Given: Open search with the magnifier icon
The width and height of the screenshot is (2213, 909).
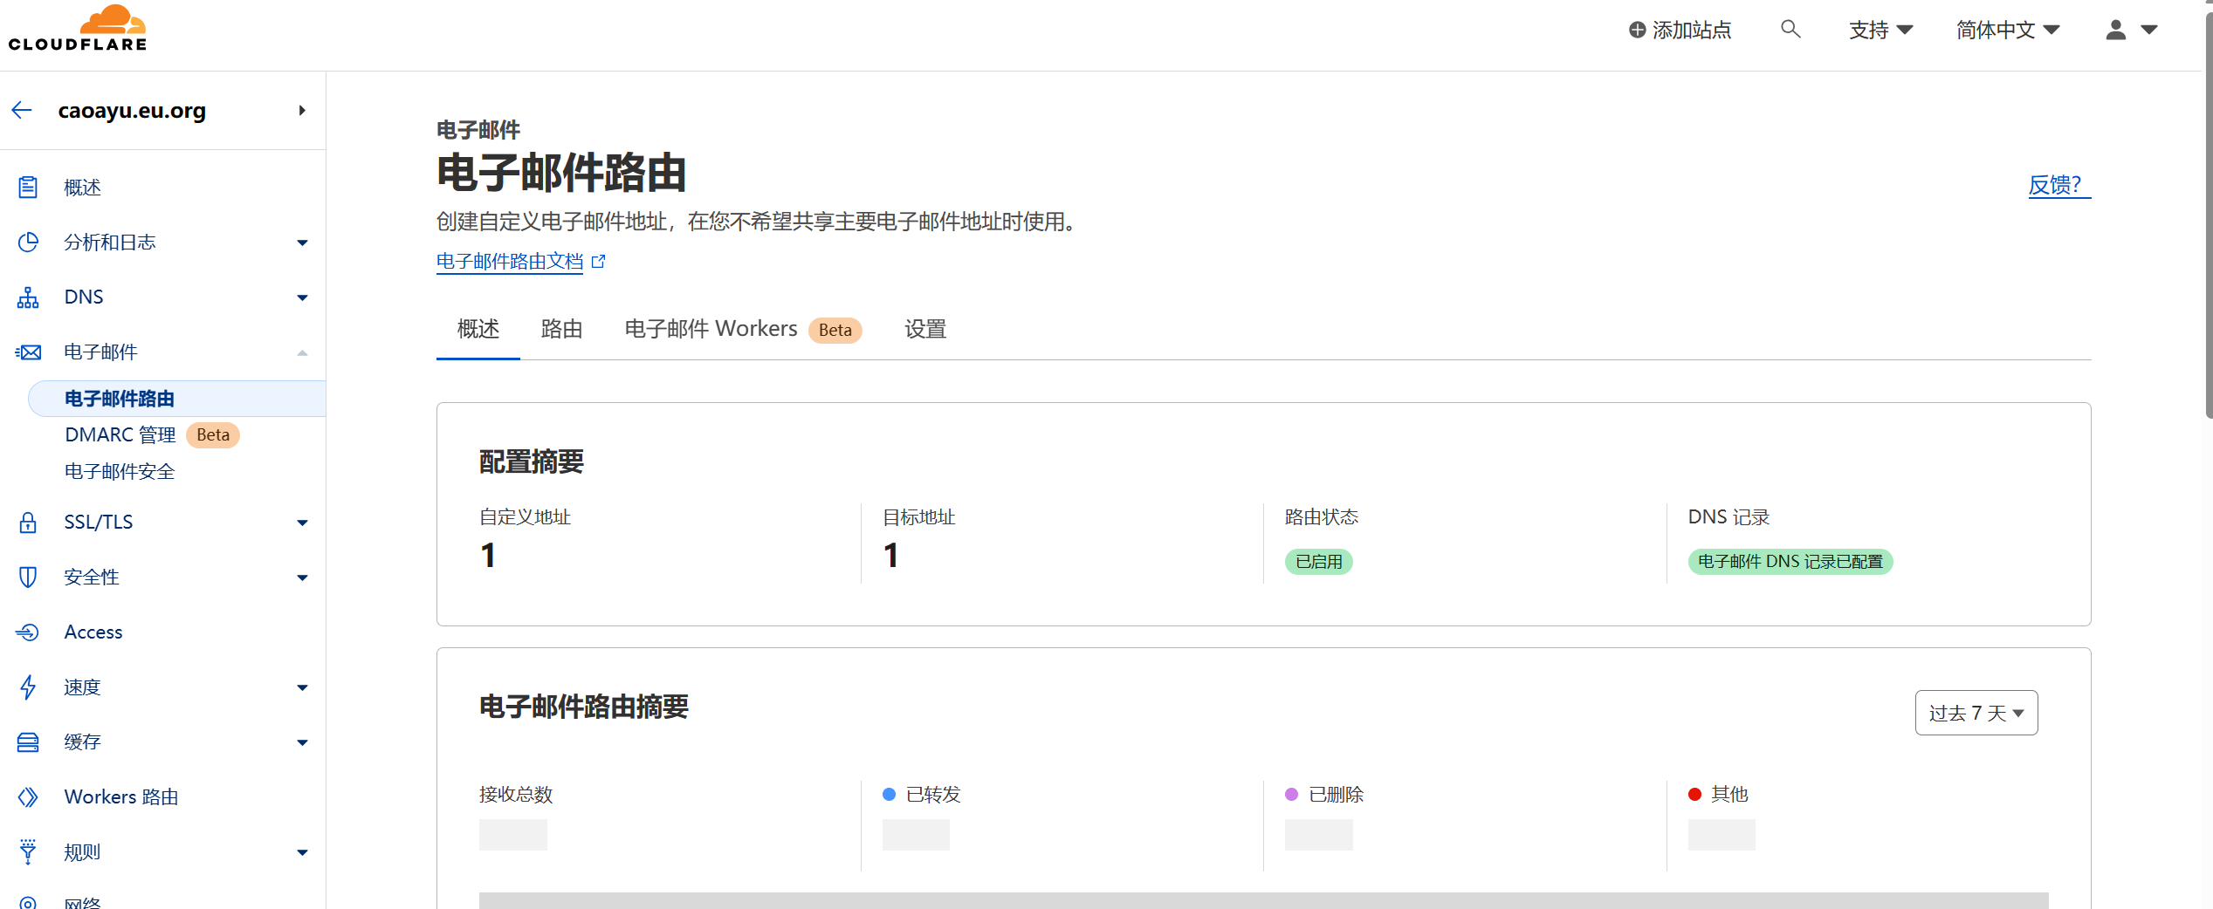Looking at the screenshot, I should [1790, 30].
